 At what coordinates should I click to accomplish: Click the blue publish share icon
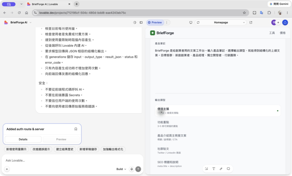click(285, 22)
